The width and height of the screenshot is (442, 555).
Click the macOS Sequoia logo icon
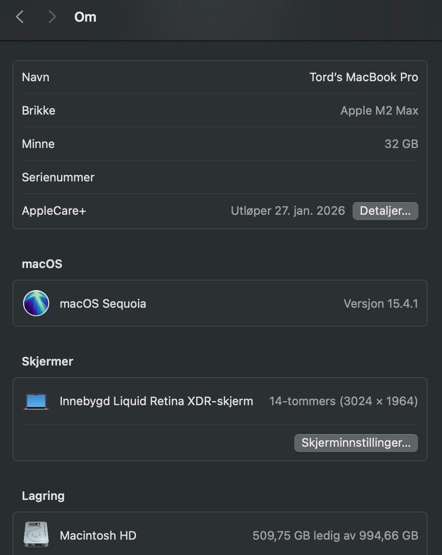click(x=36, y=303)
